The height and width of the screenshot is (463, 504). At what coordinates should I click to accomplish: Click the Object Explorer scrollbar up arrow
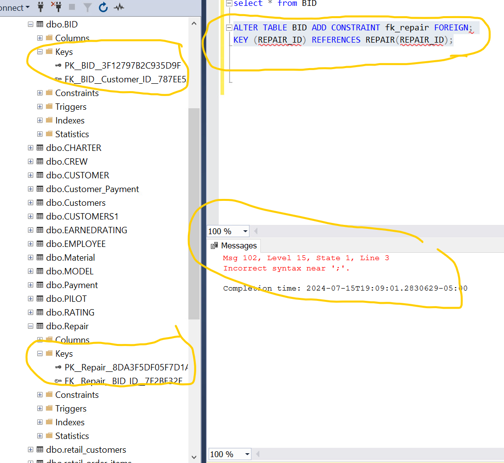tap(194, 23)
